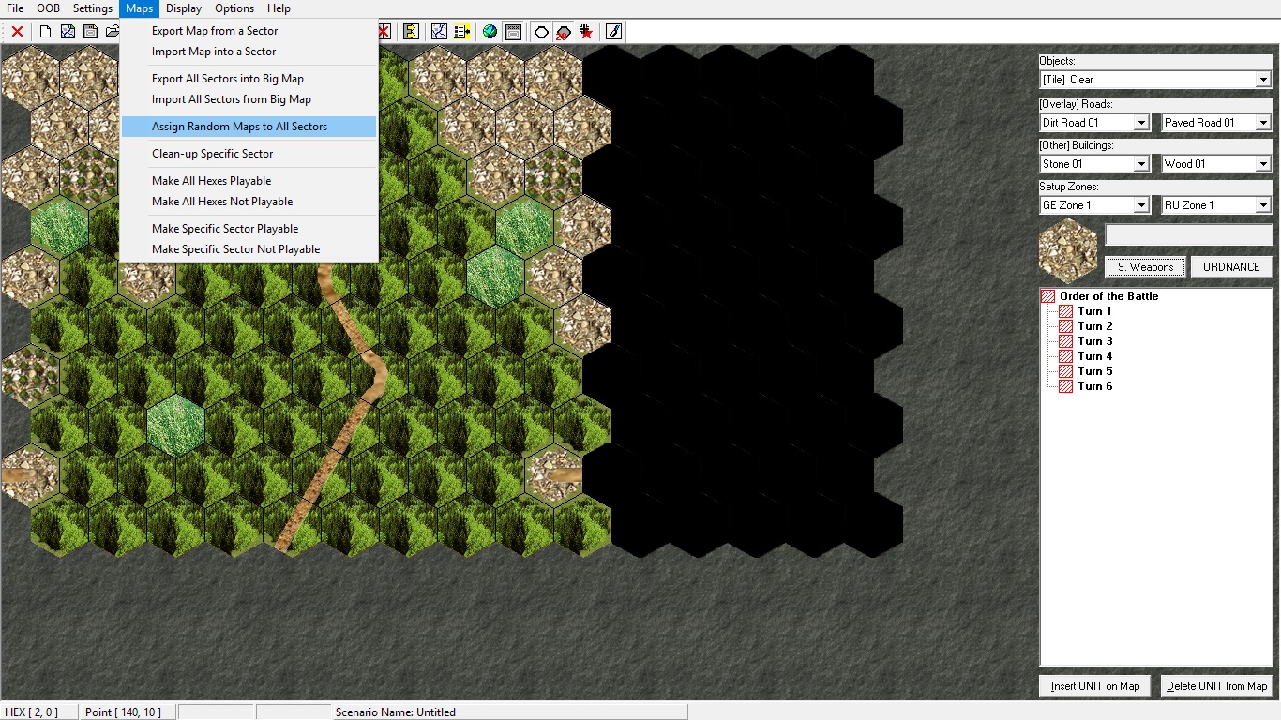Choose Assign Random Maps to All Sectors

pyautogui.click(x=249, y=127)
